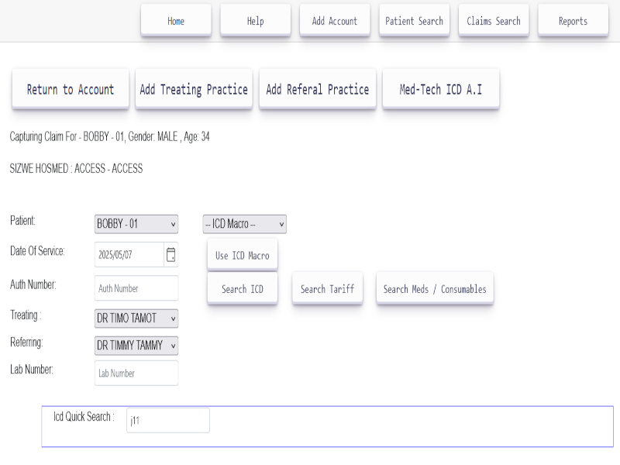Open the Claims Search page
The width and height of the screenshot is (620, 465).
coord(494,21)
